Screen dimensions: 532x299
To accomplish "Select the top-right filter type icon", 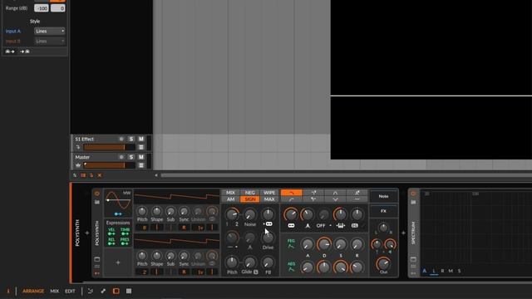I will 357,193.
